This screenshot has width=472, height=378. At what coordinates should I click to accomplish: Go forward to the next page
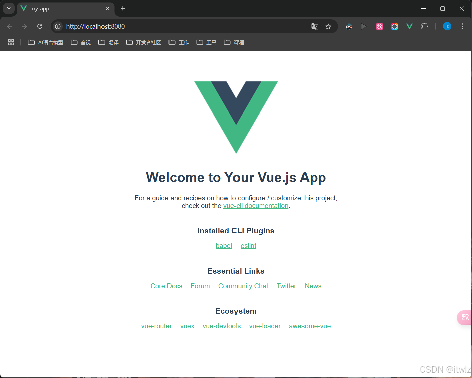(24, 26)
